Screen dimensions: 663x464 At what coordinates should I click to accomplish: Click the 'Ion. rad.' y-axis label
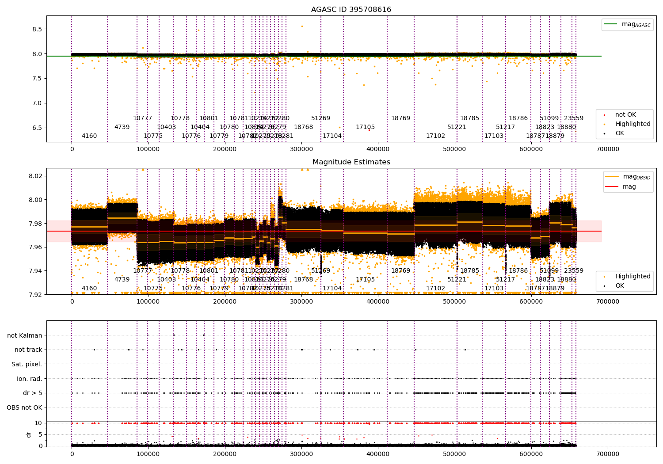pyautogui.click(x=29, y=379)
